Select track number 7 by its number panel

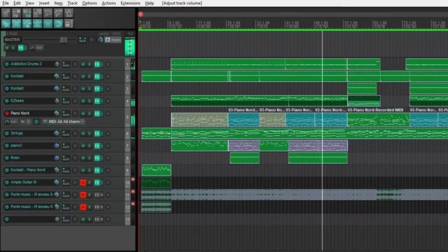click(x=127, y=146)
